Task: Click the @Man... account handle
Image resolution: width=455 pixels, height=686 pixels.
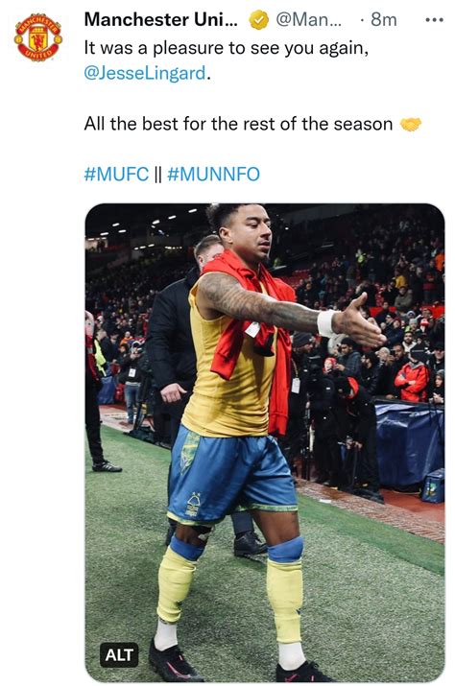Action: (x=308, y=20)
